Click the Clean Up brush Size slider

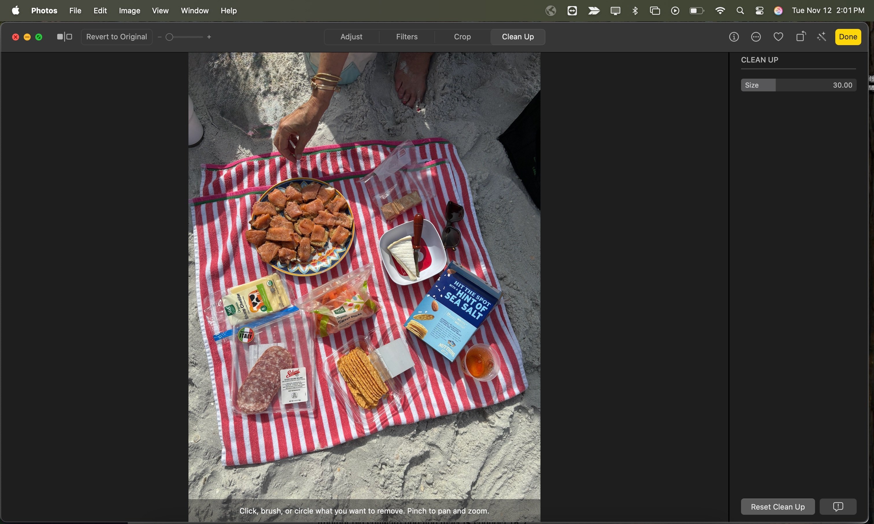click(798, 85)
